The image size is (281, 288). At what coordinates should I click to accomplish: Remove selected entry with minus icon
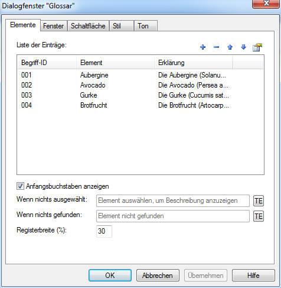[x=216, y=47]
